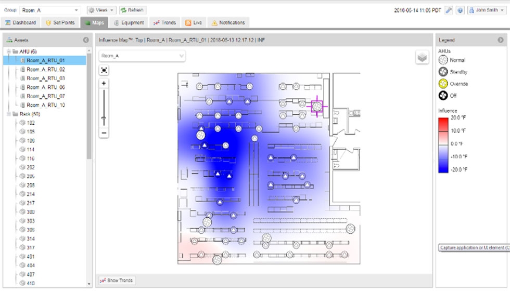510x291 pixels.
Task: Collapse the Legend panel with its arrow
Action: tap(501, 40)
